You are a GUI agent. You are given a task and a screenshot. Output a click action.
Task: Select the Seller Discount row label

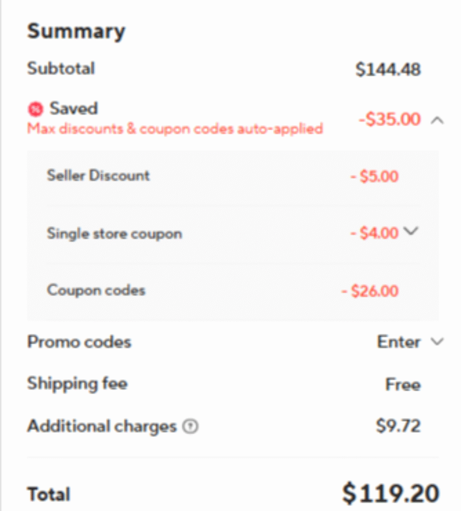[98, 176]
